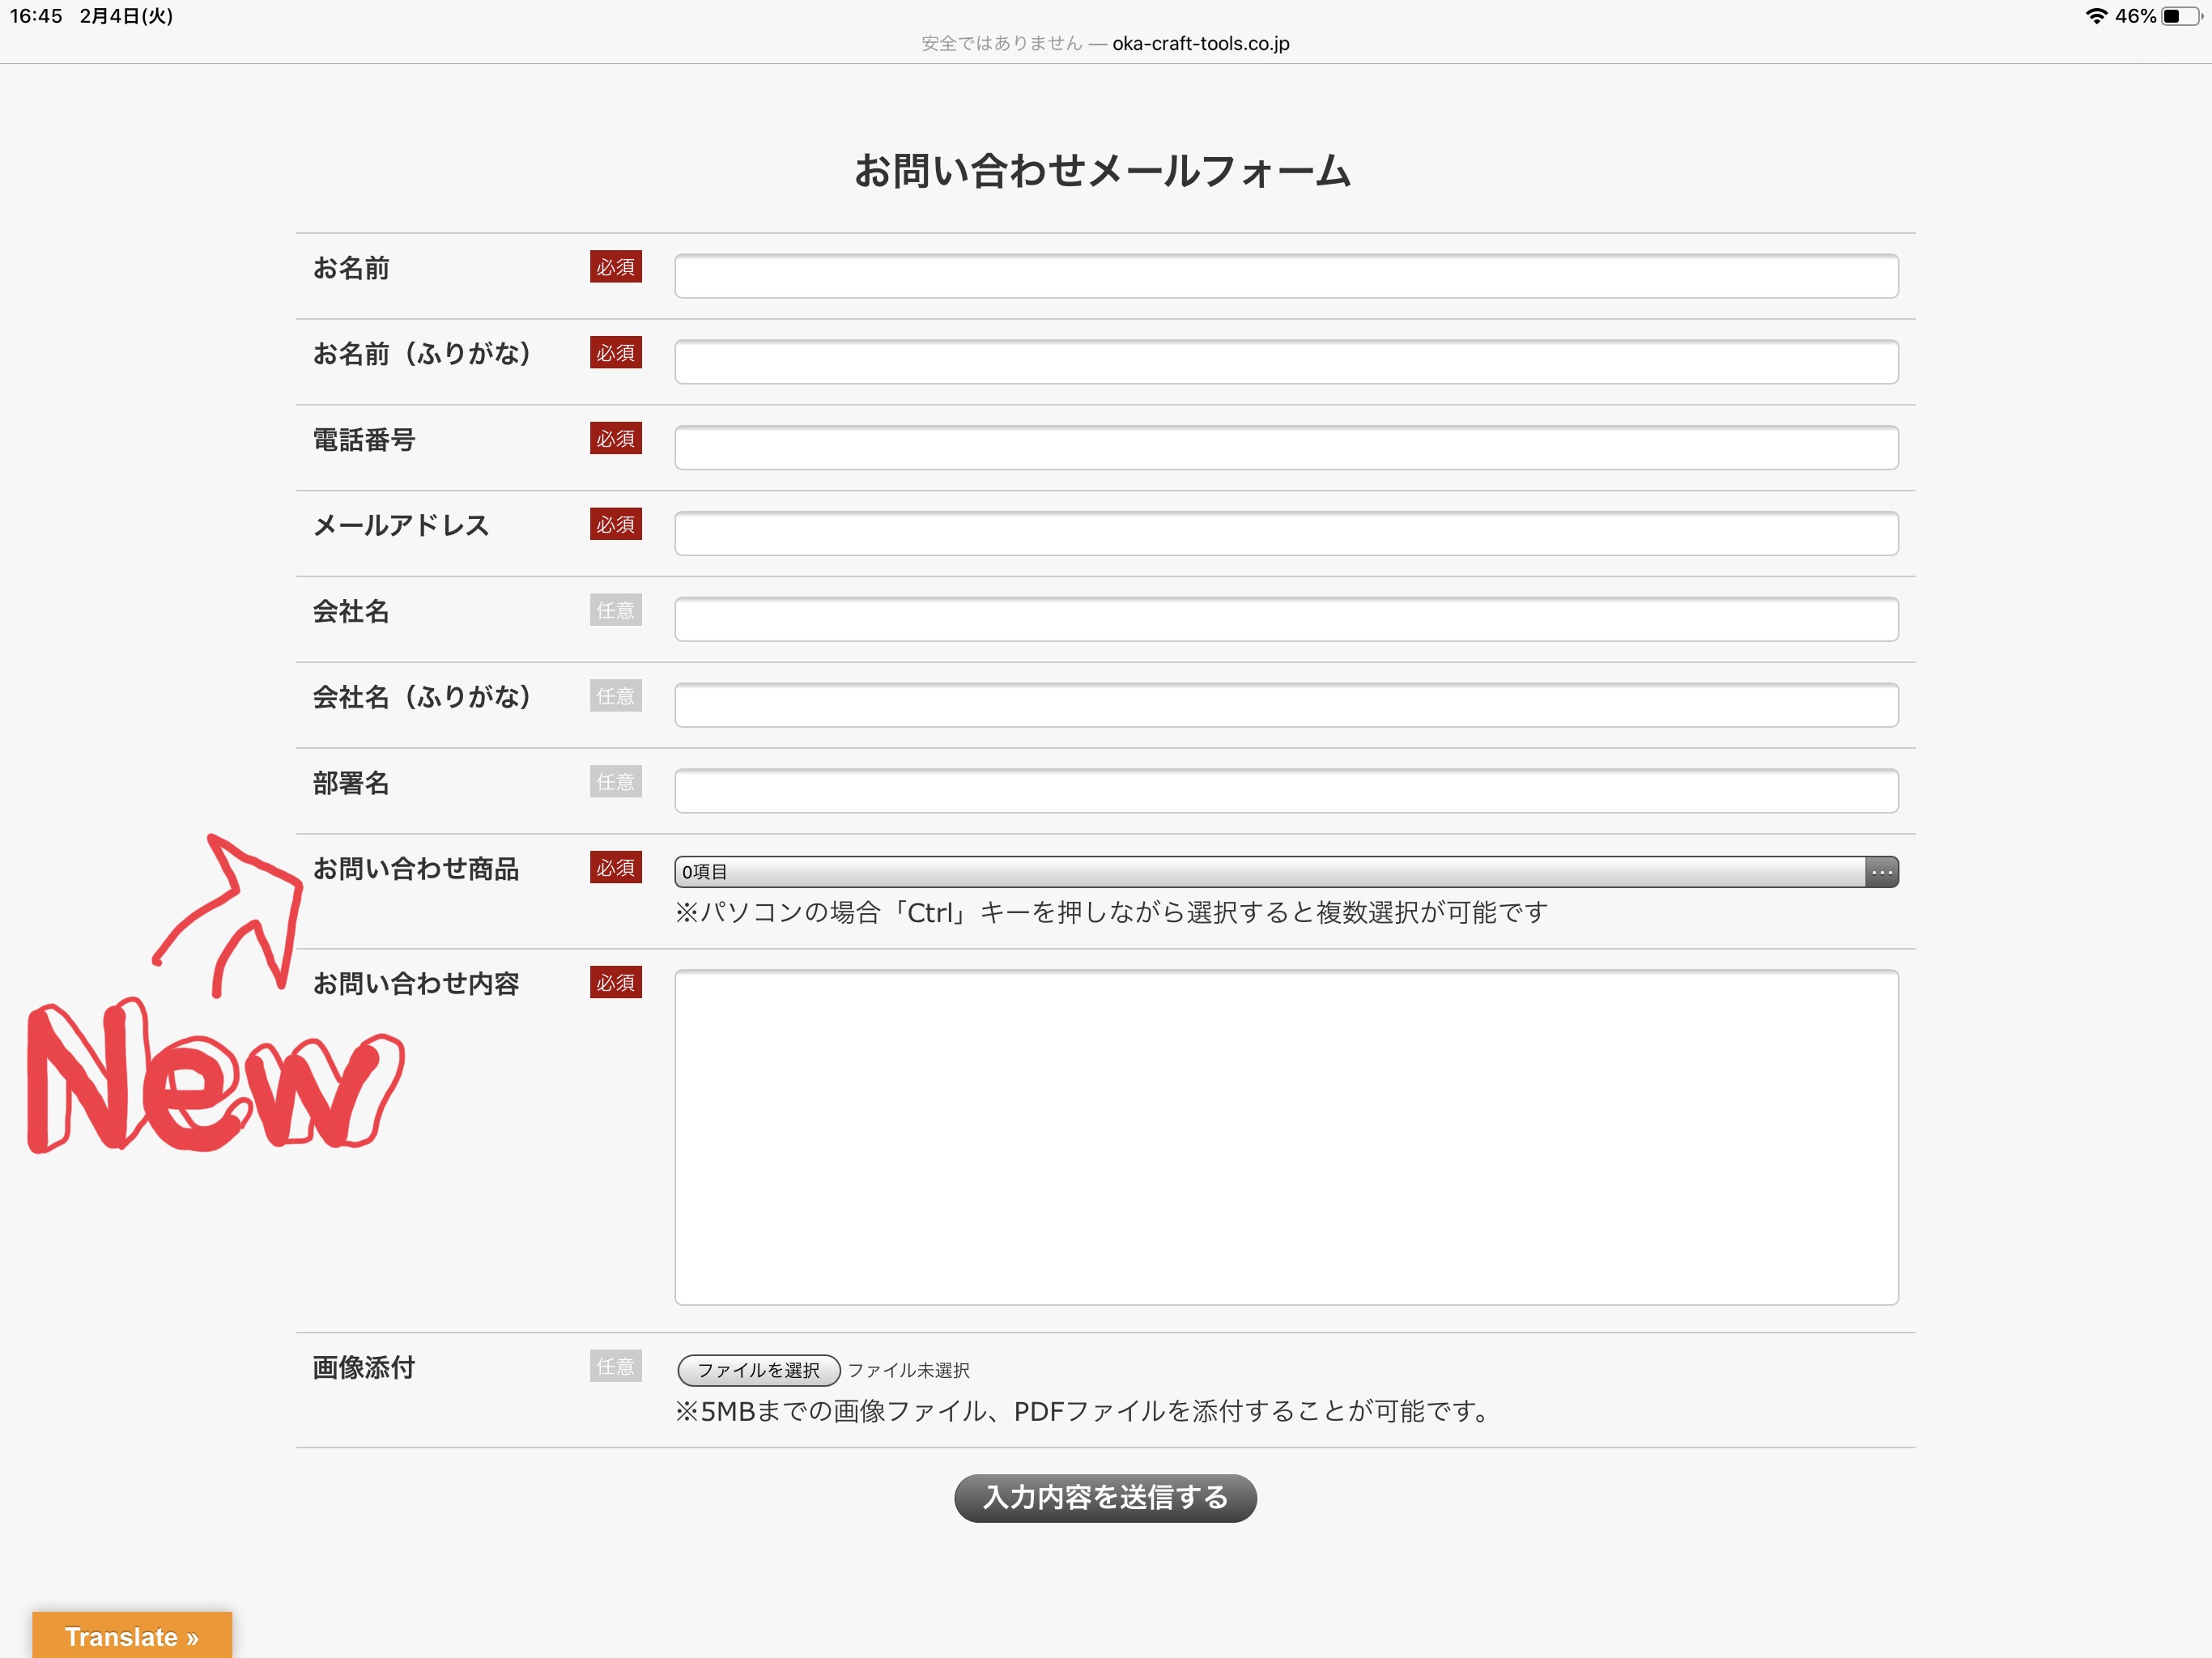Image resolution: width=2212 pixels, height=1658 pixels.
Task: Click the 部署名 department input field
Action: coord(1285,791)
